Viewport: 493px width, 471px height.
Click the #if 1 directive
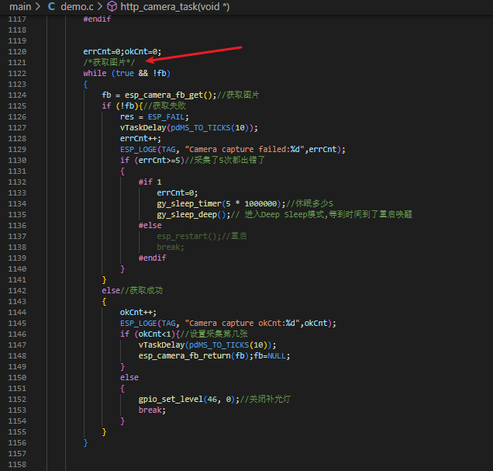(150, 182)
